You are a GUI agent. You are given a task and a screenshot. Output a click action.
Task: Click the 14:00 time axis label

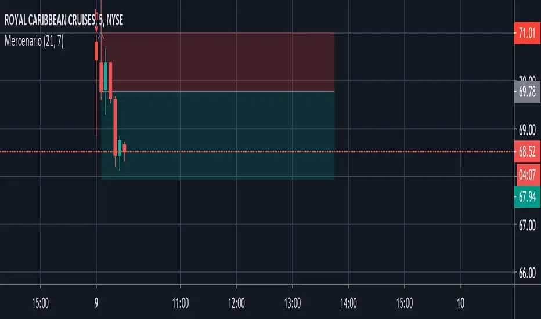[348, 302]
